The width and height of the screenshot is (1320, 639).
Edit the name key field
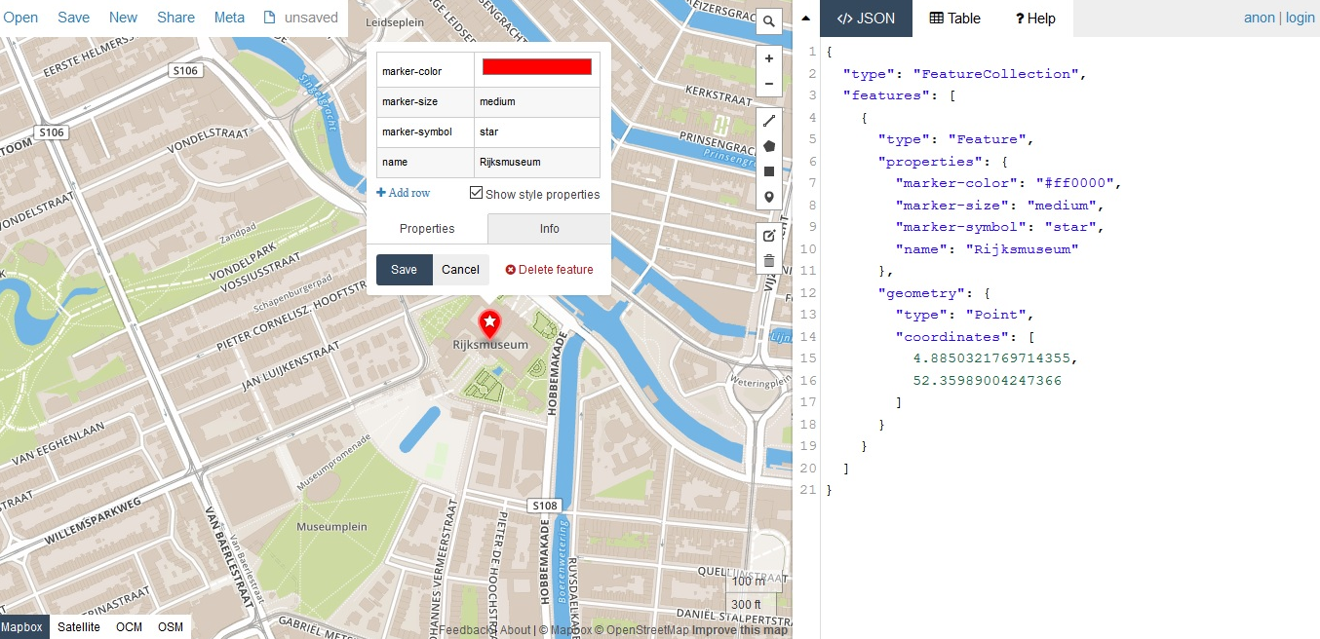(425, 162)
